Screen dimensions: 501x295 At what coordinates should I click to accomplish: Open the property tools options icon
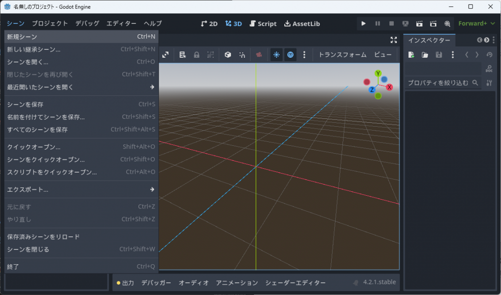click(x=489, y=83)
